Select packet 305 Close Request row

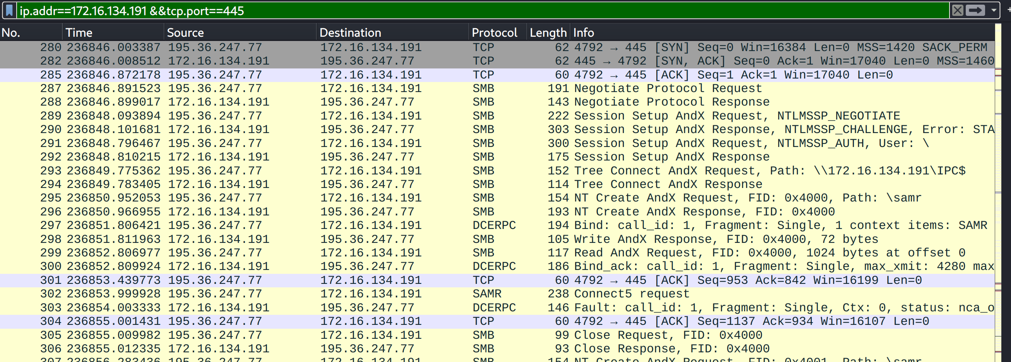pos(497,335)
